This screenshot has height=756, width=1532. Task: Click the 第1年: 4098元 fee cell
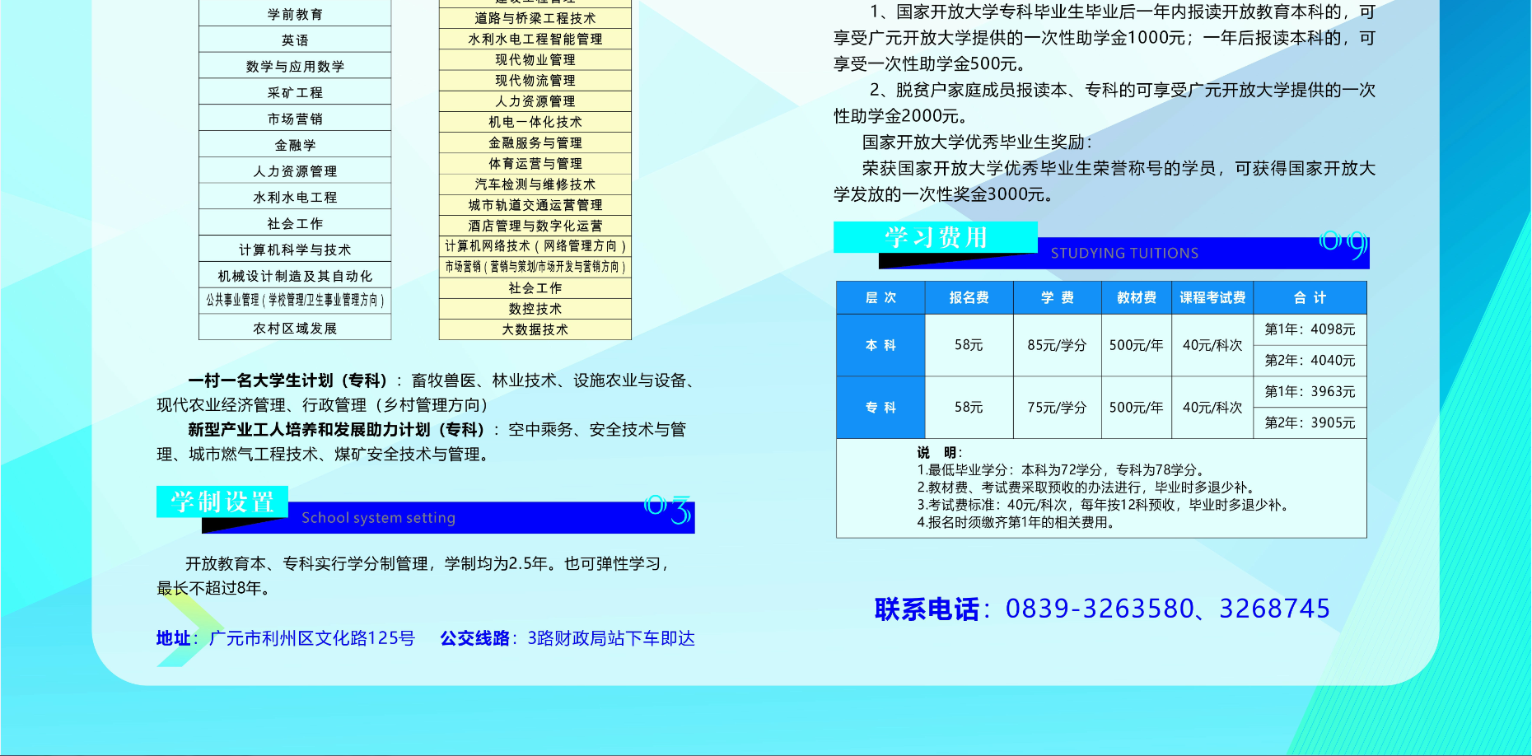click(x=1310, y=329)
